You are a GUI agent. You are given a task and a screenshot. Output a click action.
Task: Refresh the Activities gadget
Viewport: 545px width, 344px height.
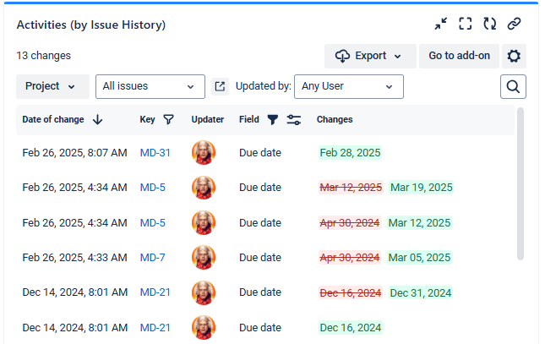[x=490, y=24]
